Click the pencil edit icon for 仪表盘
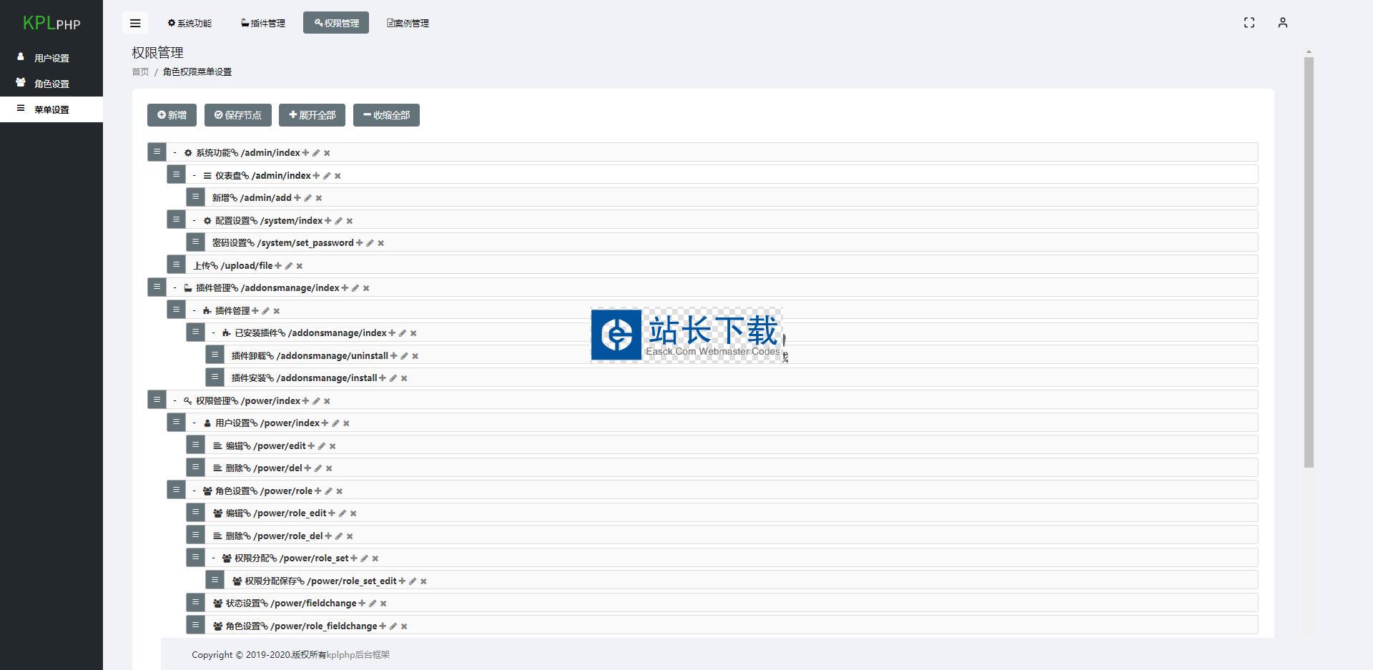 pyautogui.click(x=327, y=176)
